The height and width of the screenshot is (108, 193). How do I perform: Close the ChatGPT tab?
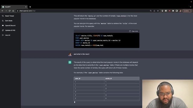click(x=26, y=7)
